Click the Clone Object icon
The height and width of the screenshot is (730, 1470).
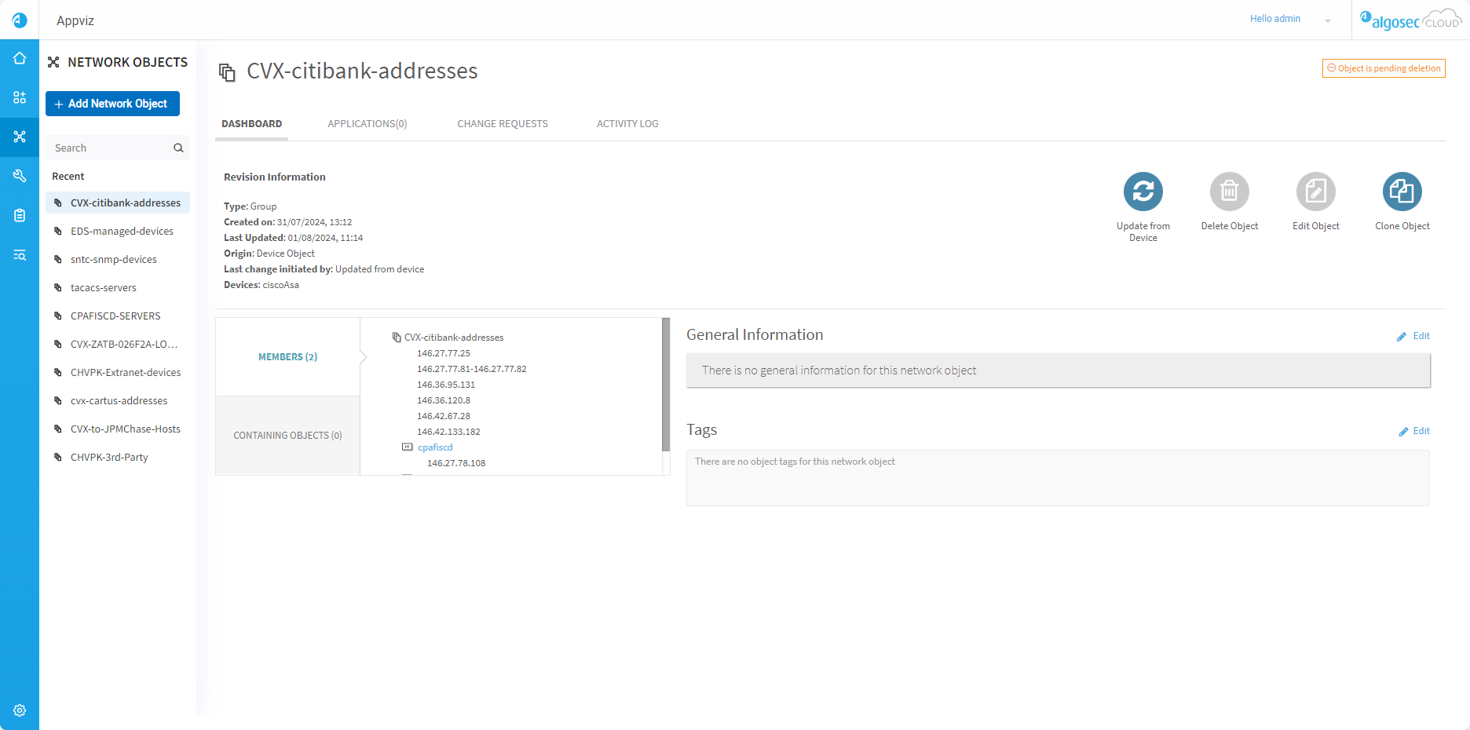1402,192
